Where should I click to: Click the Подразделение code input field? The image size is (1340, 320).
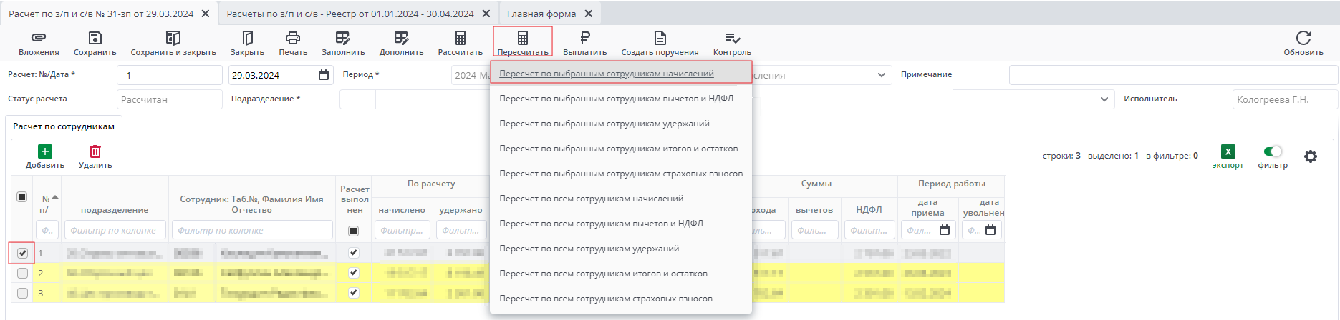click(357, 99)
